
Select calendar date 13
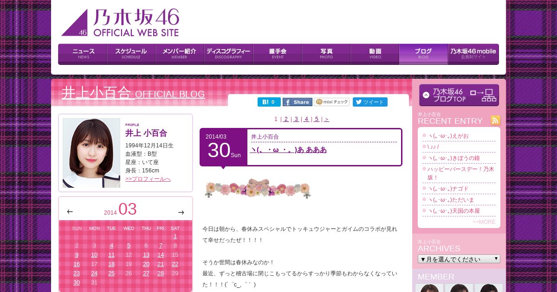146,255
